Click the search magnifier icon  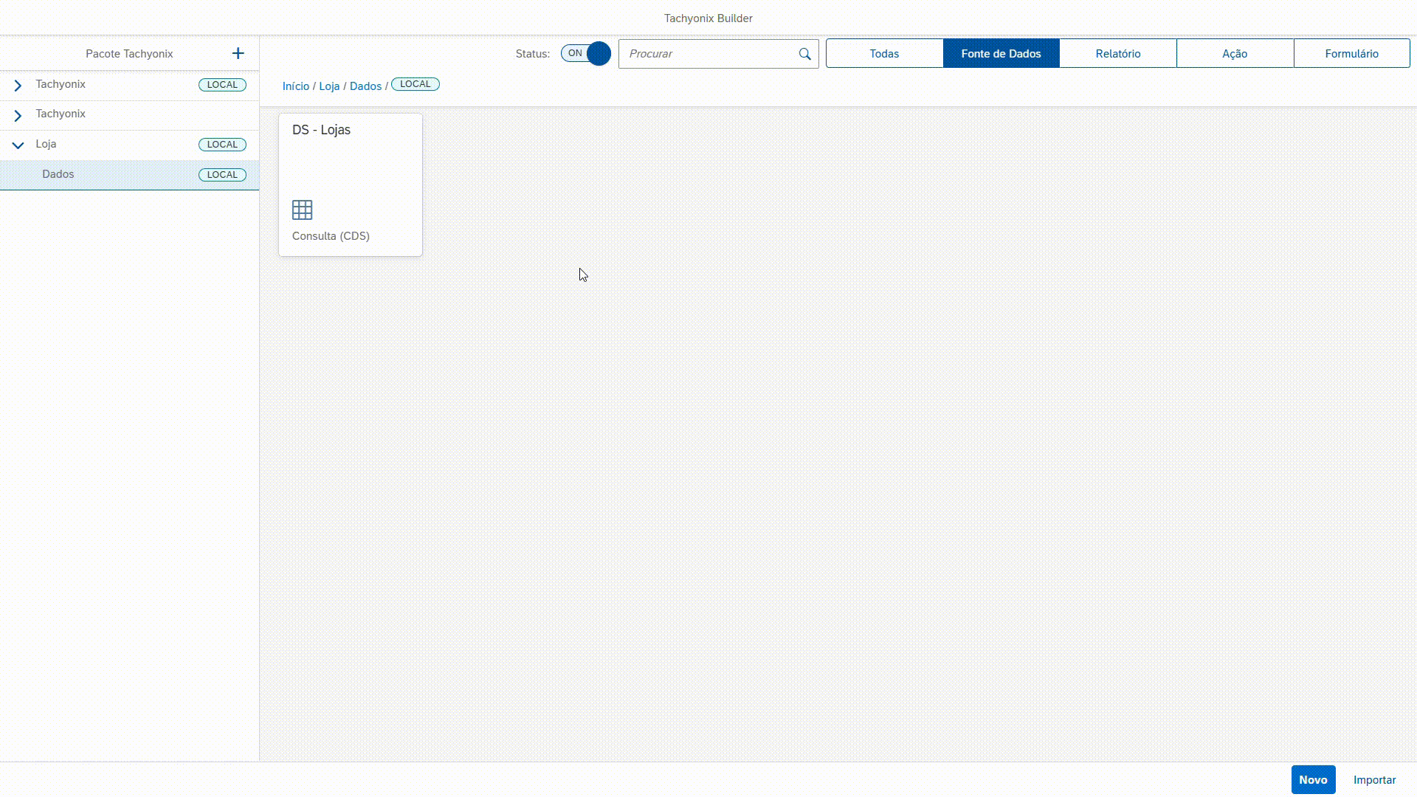click(804, 54)
